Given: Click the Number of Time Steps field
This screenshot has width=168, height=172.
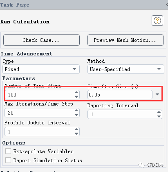Looking at the screenshot, I should (x=42, y=94).
